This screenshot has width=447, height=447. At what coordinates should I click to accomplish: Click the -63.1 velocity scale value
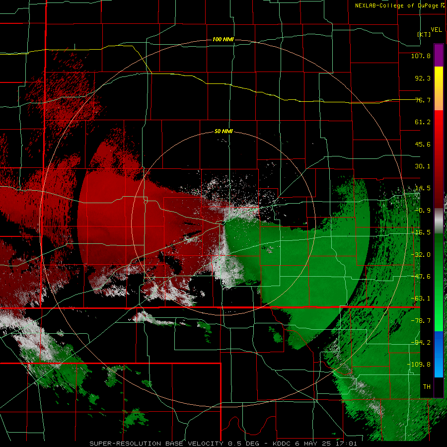(421, 298)
